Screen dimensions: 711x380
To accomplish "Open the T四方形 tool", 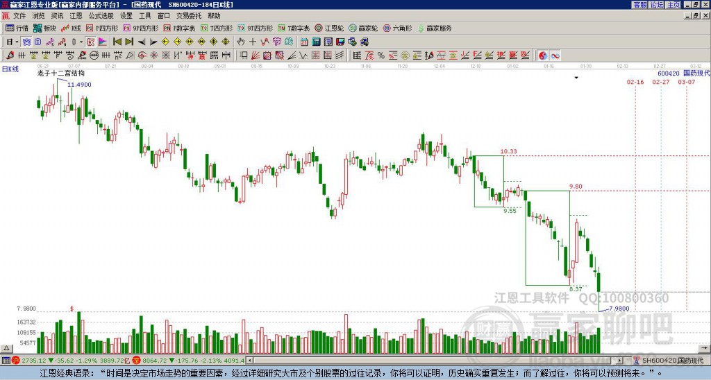I will pyautogui.click(x=217, y=28).
